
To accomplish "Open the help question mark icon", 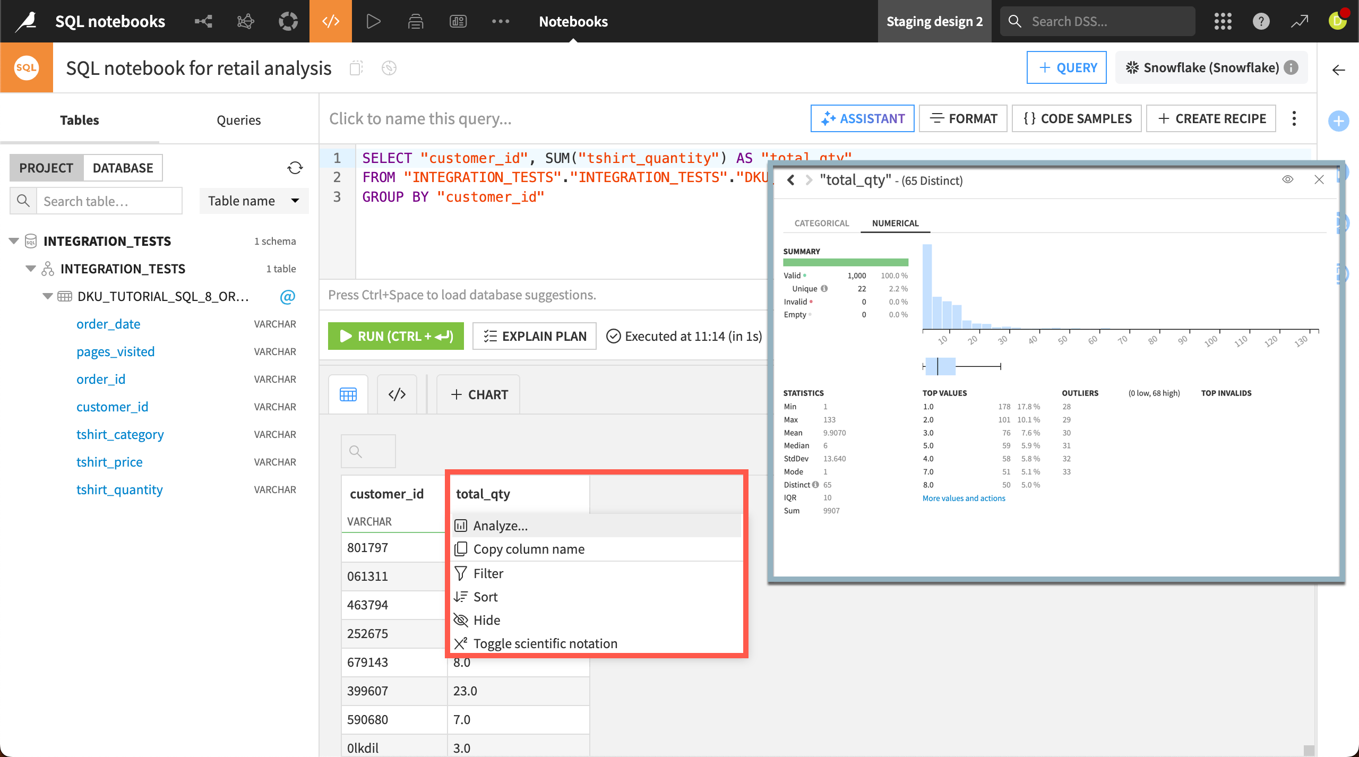I will tap(1261, 21).
